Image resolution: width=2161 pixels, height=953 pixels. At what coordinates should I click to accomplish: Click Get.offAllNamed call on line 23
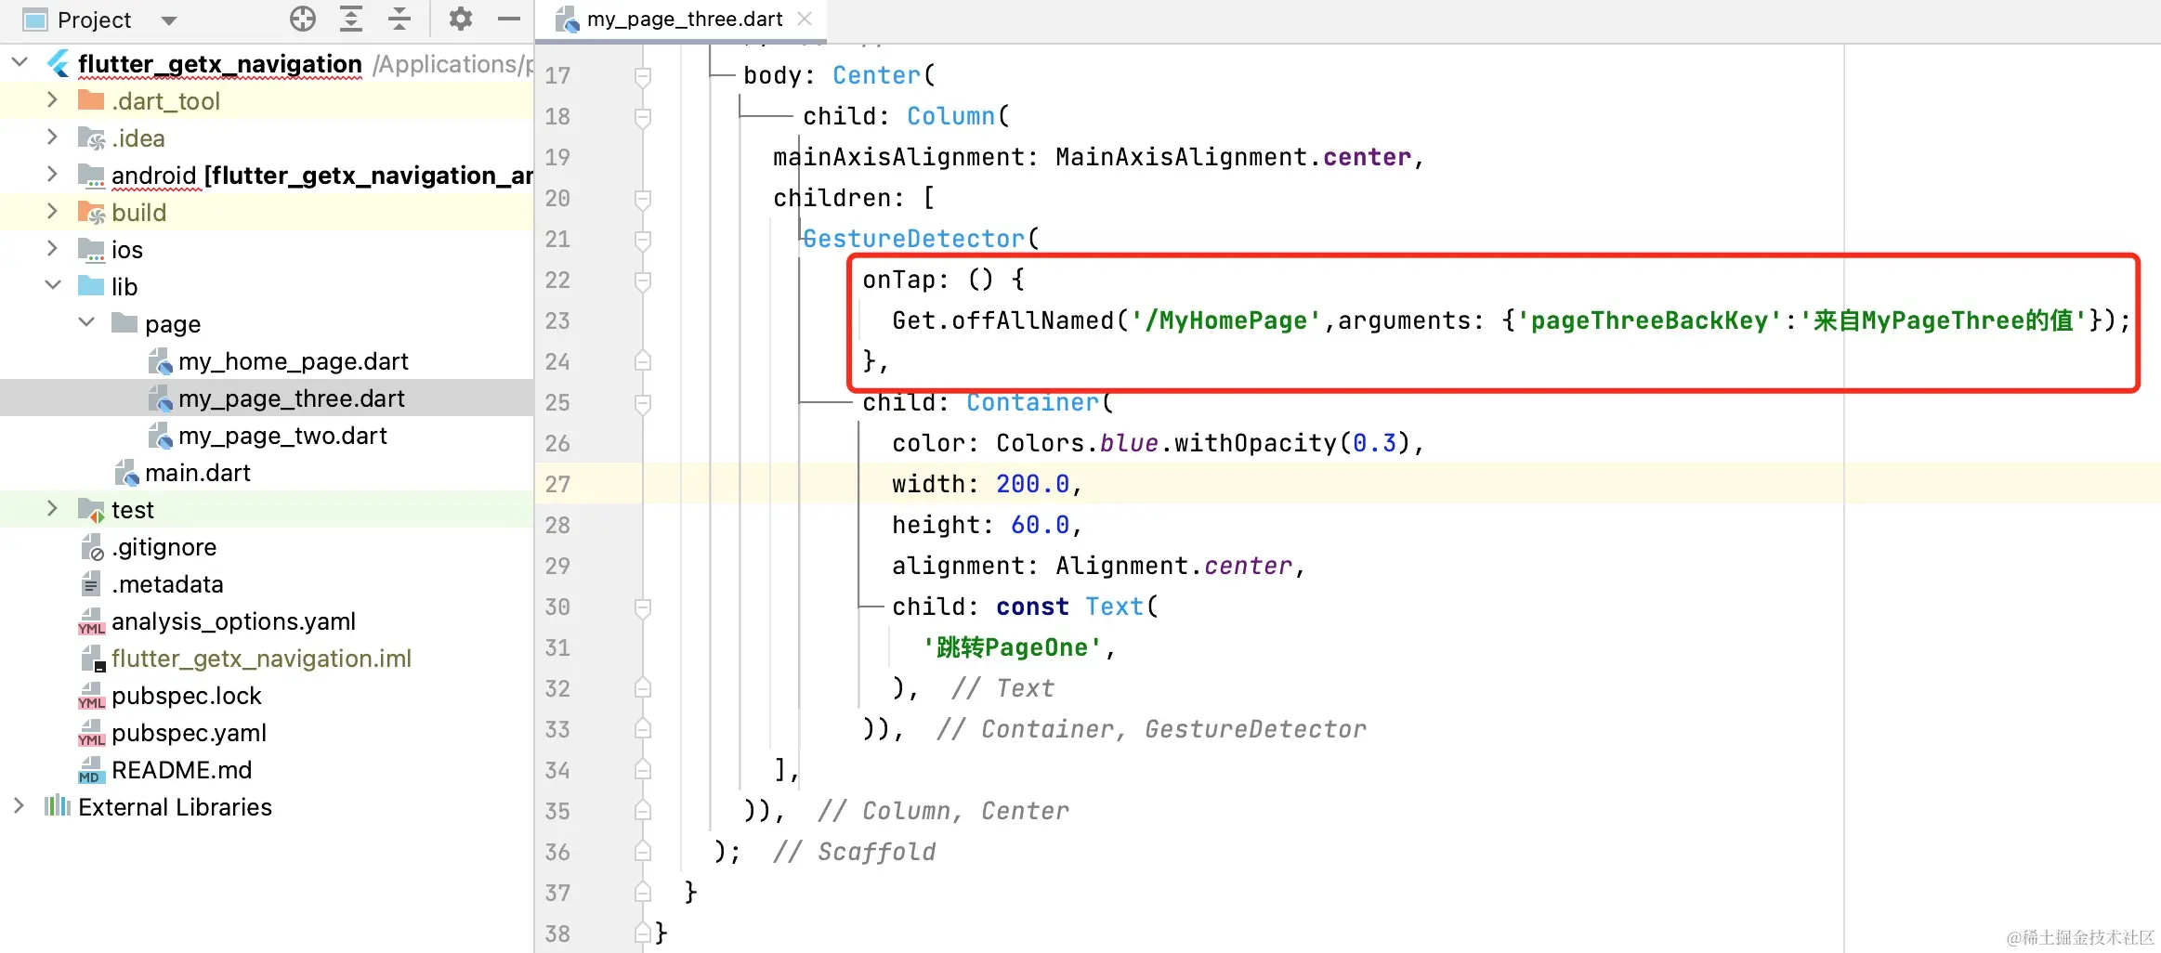point(1002,320)
